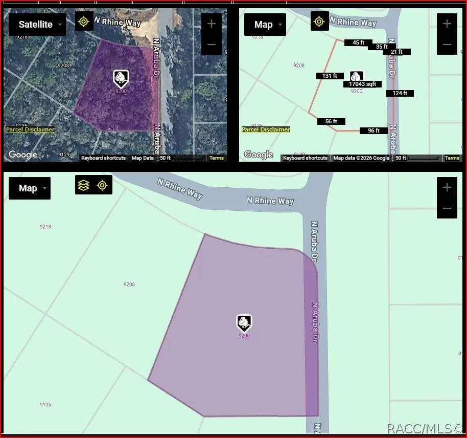Open the layers icon on bottom map

tap(84, 185)
